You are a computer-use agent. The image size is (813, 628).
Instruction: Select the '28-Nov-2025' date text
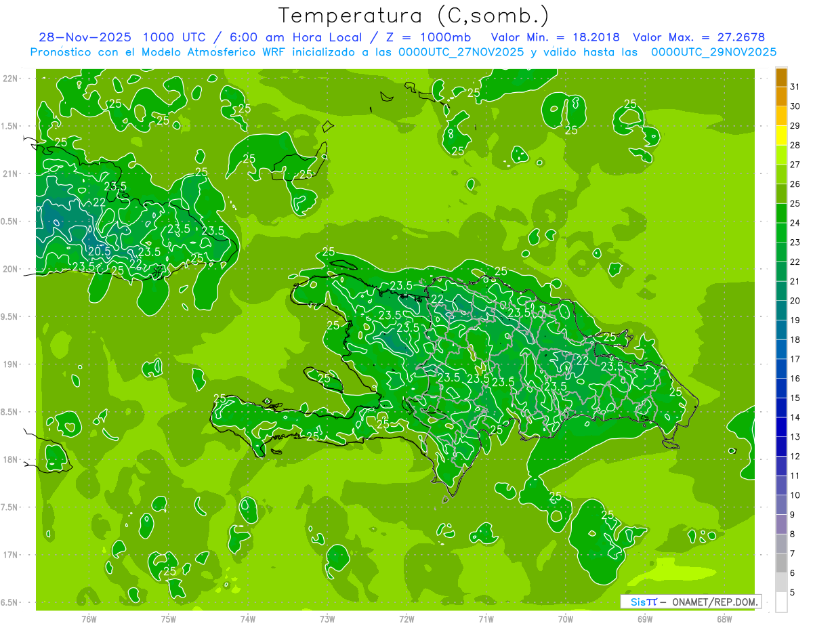[85, 37]
